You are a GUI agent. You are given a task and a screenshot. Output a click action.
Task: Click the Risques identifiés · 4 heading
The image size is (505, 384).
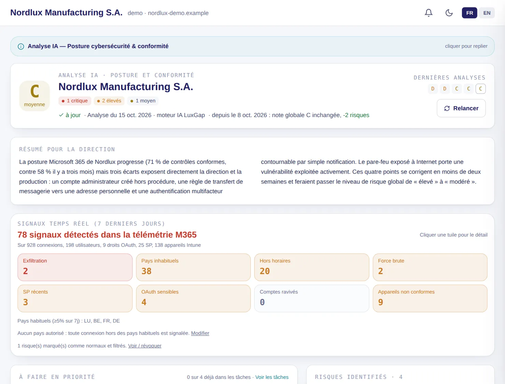click(x=359, y=377)
